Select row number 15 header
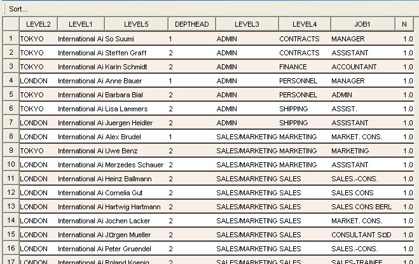Viewport: 419px width, 264px height. coord(11,234)
